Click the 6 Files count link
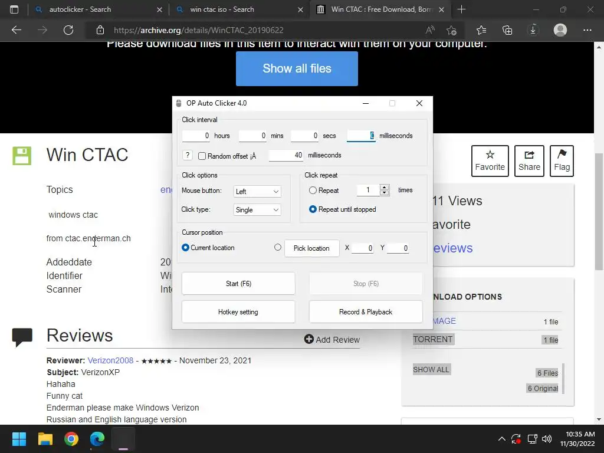604x453 pixels. tap(547, 373)
